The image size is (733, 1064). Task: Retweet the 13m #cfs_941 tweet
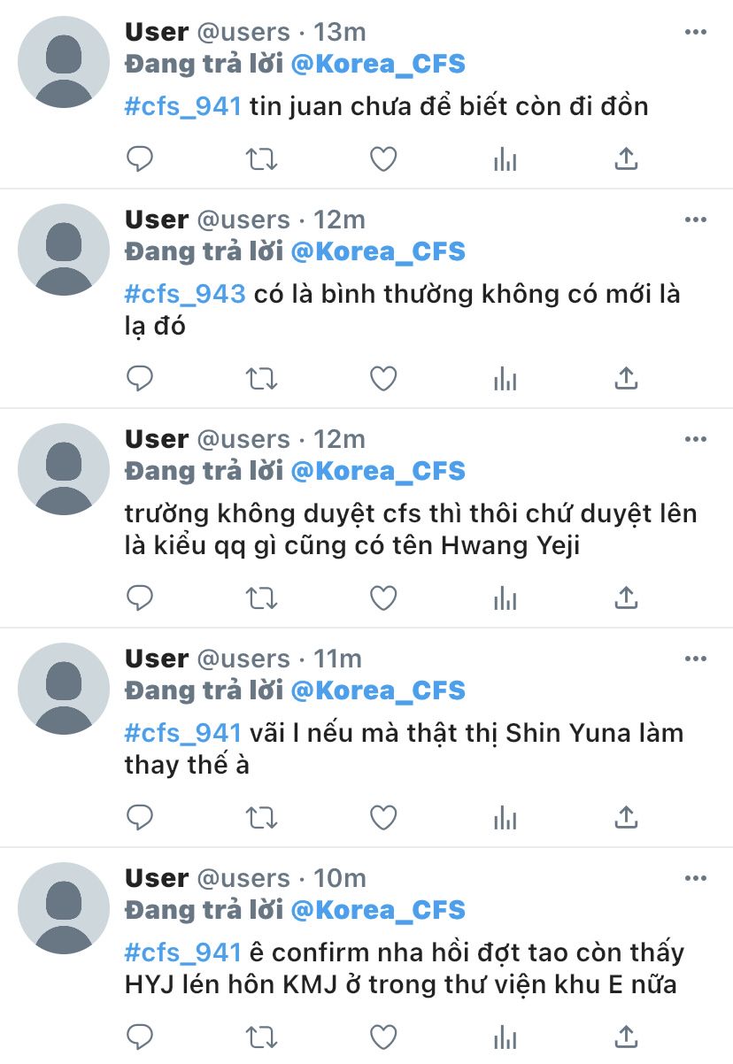tap(261, 159)
